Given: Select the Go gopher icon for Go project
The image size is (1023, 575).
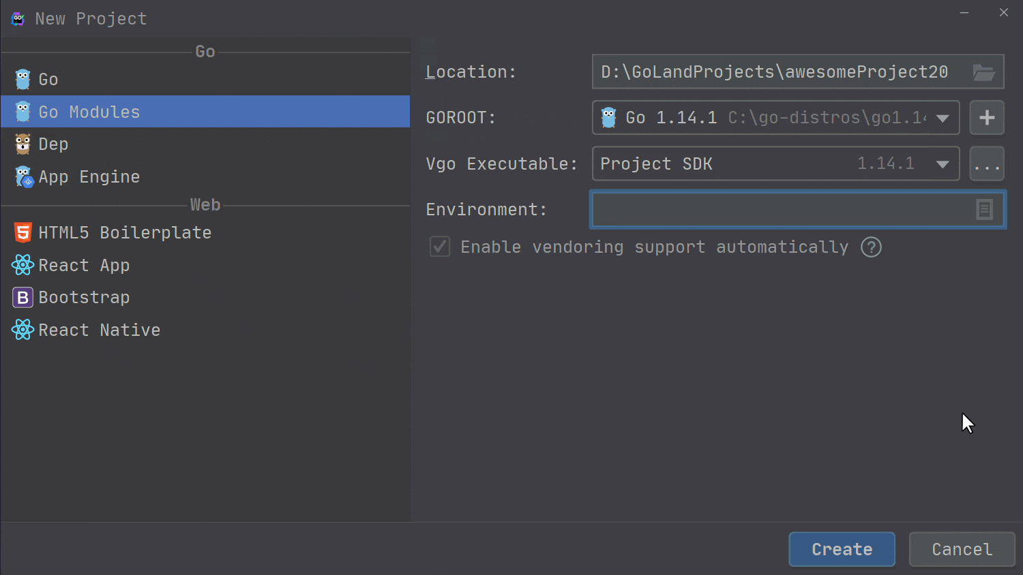Looking at the screenshot, I should (x=23, y=79).
